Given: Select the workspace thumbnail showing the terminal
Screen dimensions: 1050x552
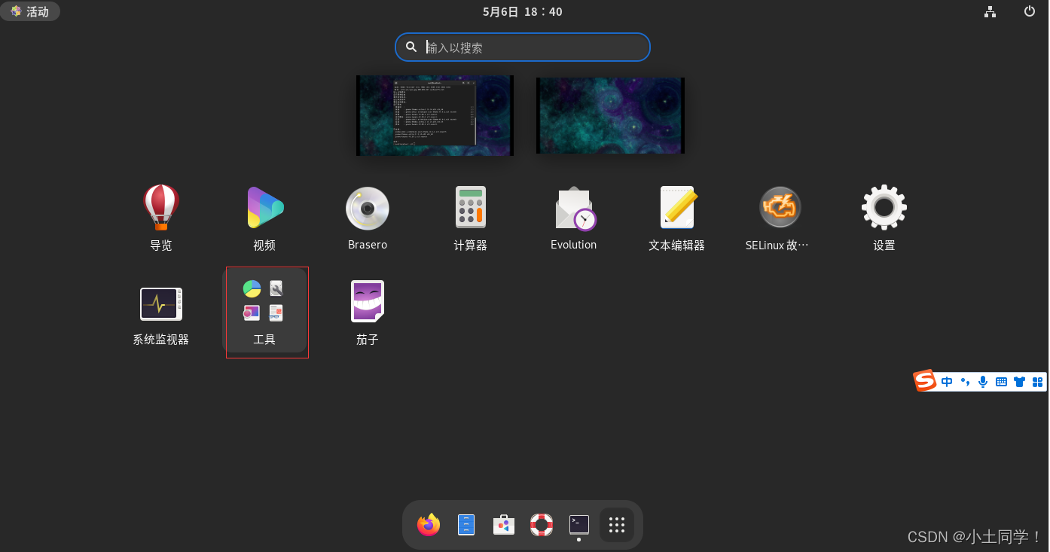Looking at the screenshot, I should coord(435,115).
